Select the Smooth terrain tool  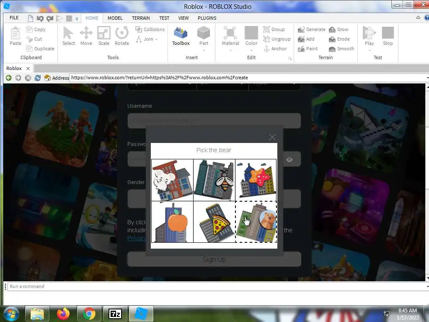point(341,49)
